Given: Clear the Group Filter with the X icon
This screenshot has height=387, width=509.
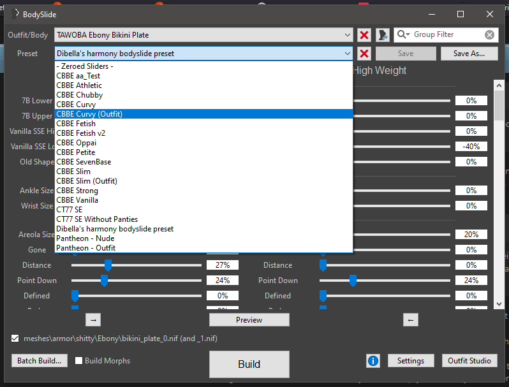Looking at the screenshot, I should 489,35.
